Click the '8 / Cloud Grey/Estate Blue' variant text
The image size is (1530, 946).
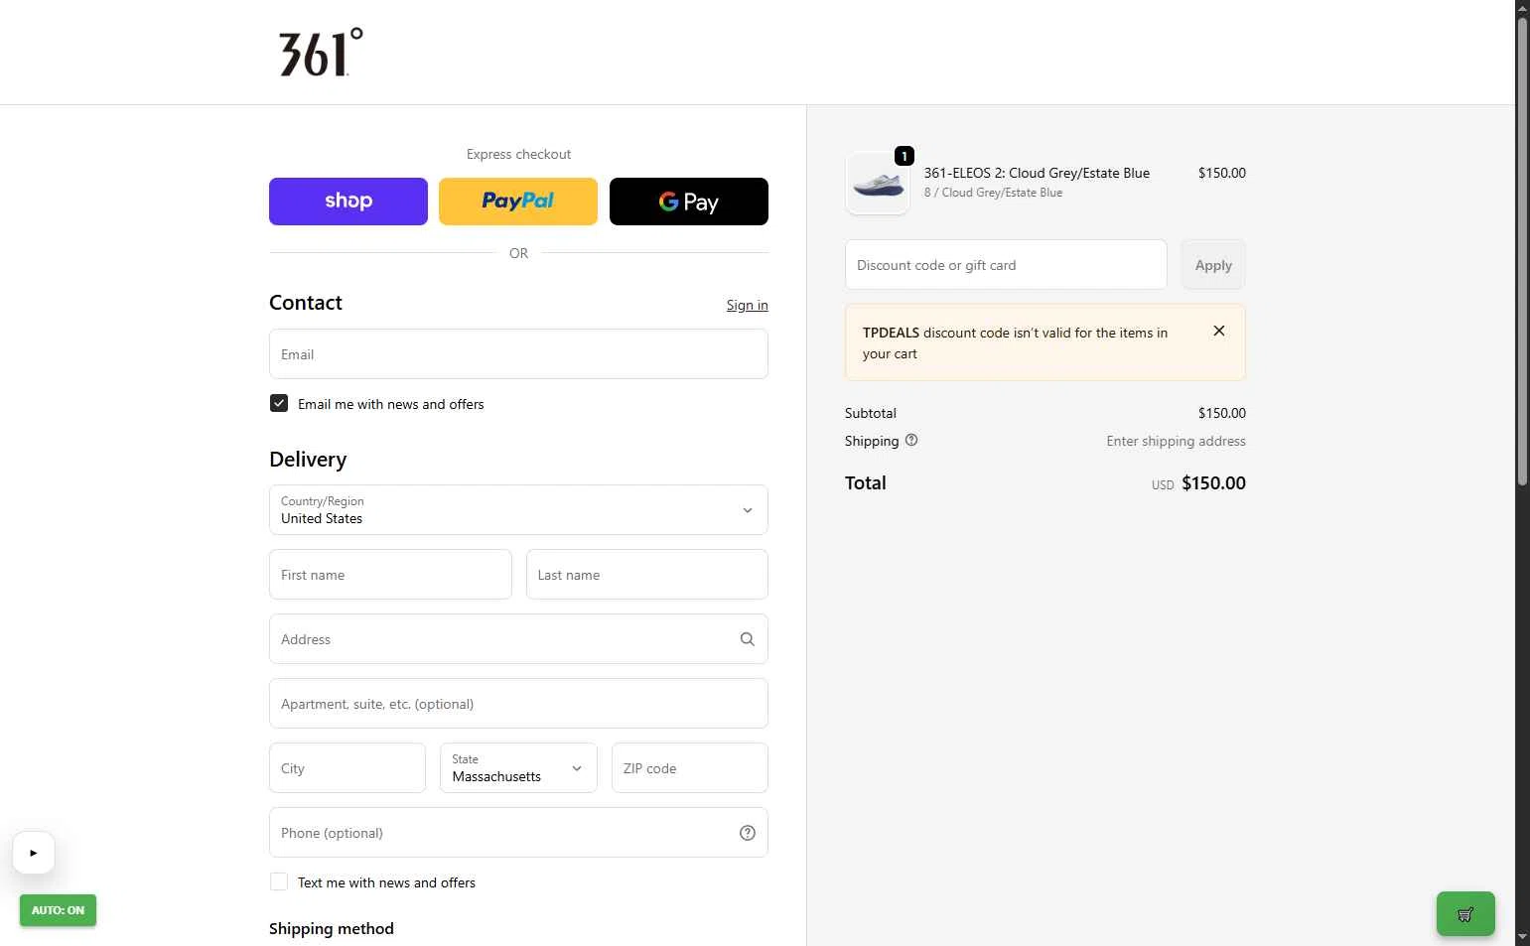point(993,193)
